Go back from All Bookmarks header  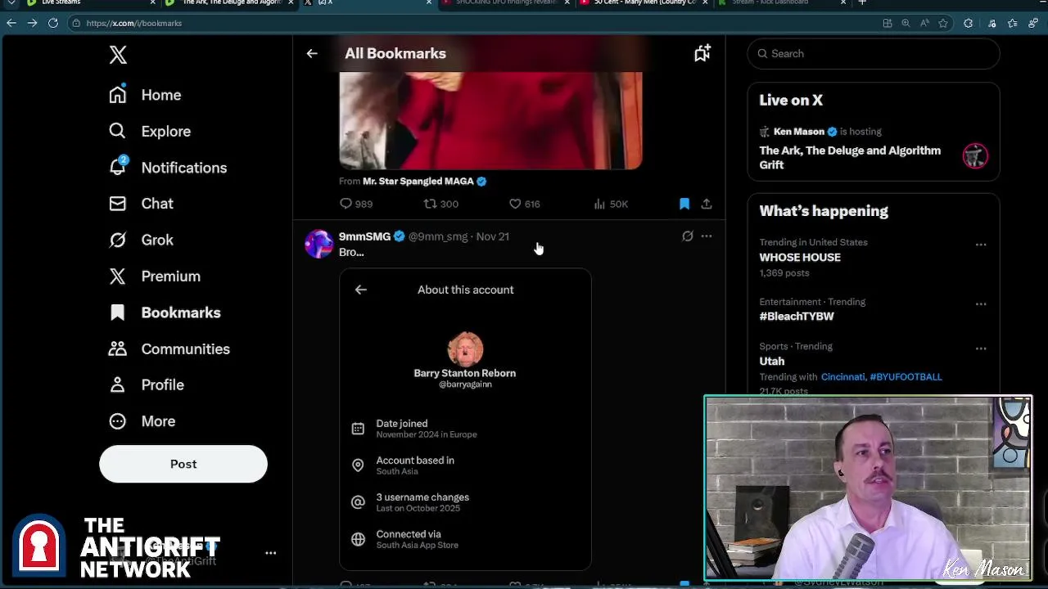pyautogui.click(x=312, y=53)
